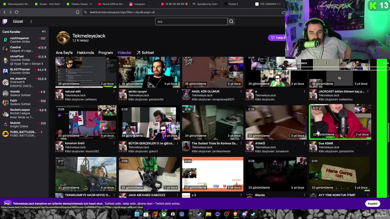
Task: Open the Ana Sayfa tab
Action: tap(64, 53)
